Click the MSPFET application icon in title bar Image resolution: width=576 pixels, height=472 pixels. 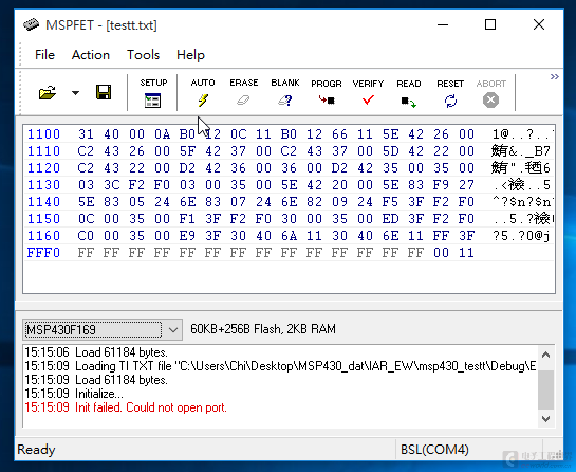(x=31, y=24)
